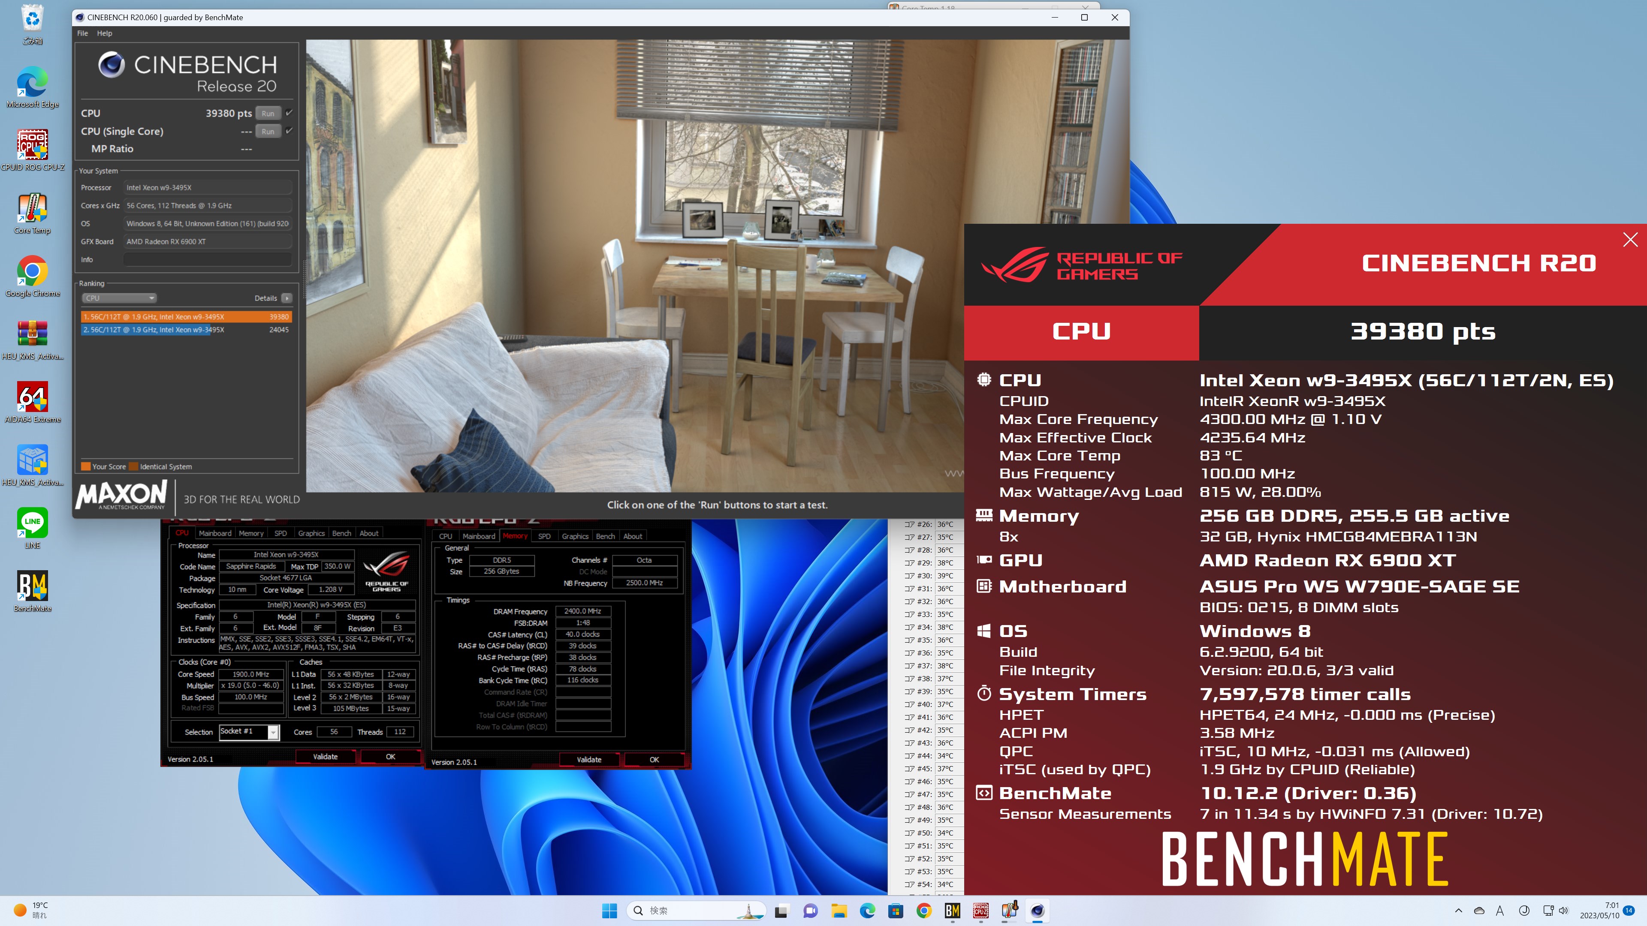This screenshot has height=926, width=1647.
Task: Switch to Memory tab in left CPU-Z
Action: pyautogui.click(x=250, y=533)
